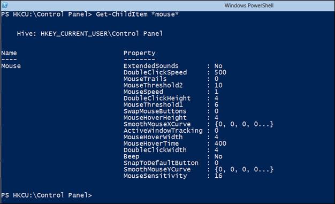Screen dimensions: 335x204
Task: Click the SnapToDefaultButton property text
Action: (x=161, y=163)
